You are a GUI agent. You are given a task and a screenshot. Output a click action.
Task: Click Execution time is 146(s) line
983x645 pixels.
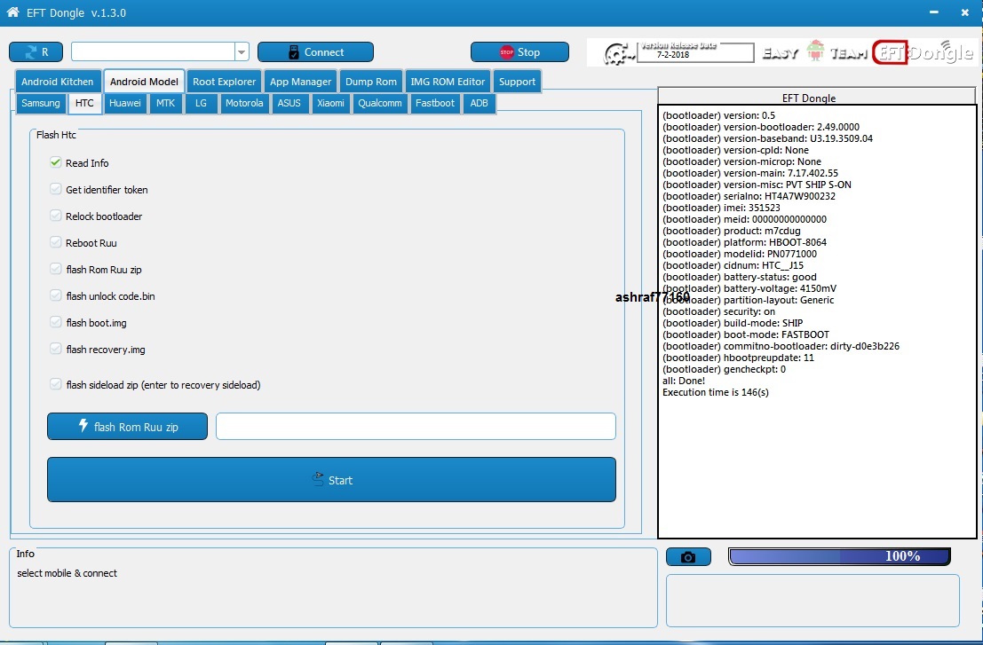coord(716,392)
